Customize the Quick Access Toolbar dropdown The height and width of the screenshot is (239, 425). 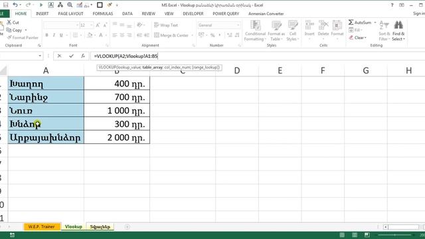coord(117,5)
